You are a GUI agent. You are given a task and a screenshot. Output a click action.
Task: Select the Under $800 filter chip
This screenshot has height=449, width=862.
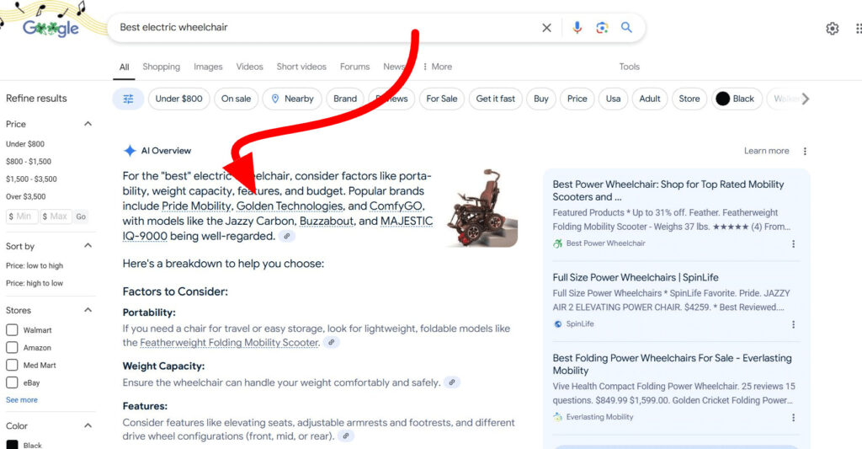[178, 99]
